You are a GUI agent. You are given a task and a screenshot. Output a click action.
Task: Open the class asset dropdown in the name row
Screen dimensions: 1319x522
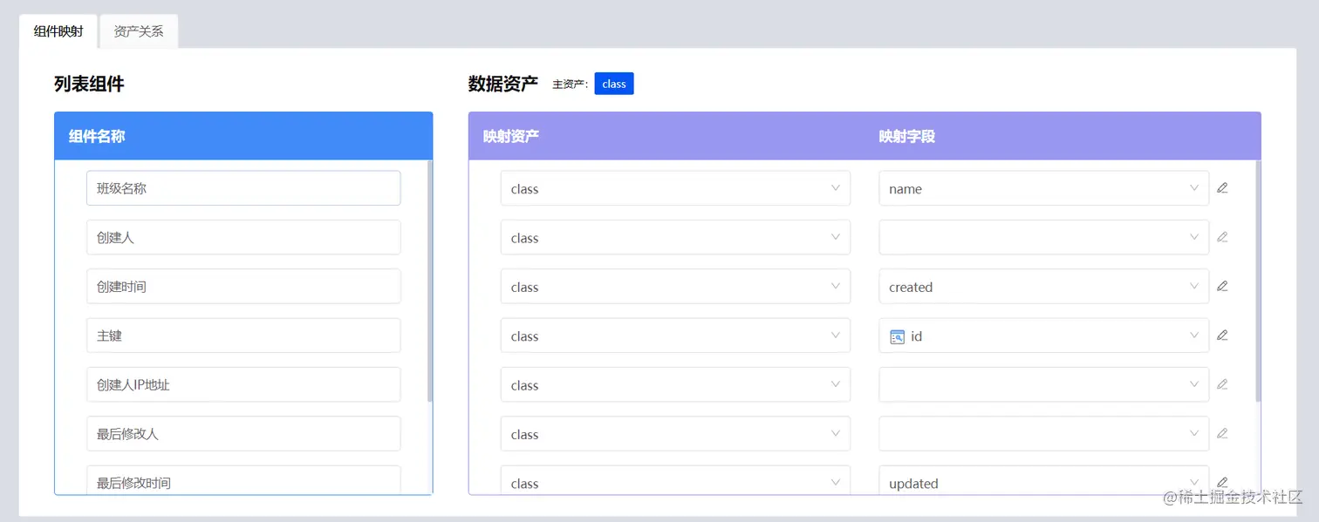pos(675,188)
